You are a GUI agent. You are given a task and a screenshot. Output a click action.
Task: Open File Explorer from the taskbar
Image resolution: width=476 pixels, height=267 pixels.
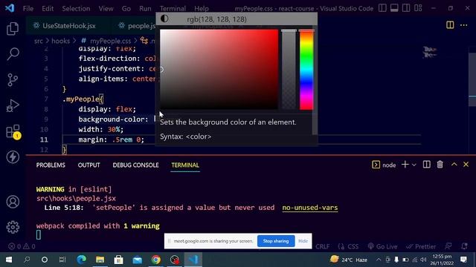pos(100,260)
